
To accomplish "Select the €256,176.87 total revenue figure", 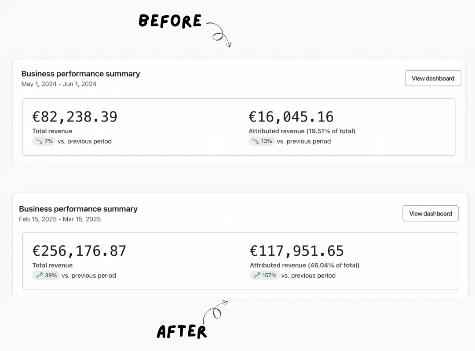I will coord(79,251).
